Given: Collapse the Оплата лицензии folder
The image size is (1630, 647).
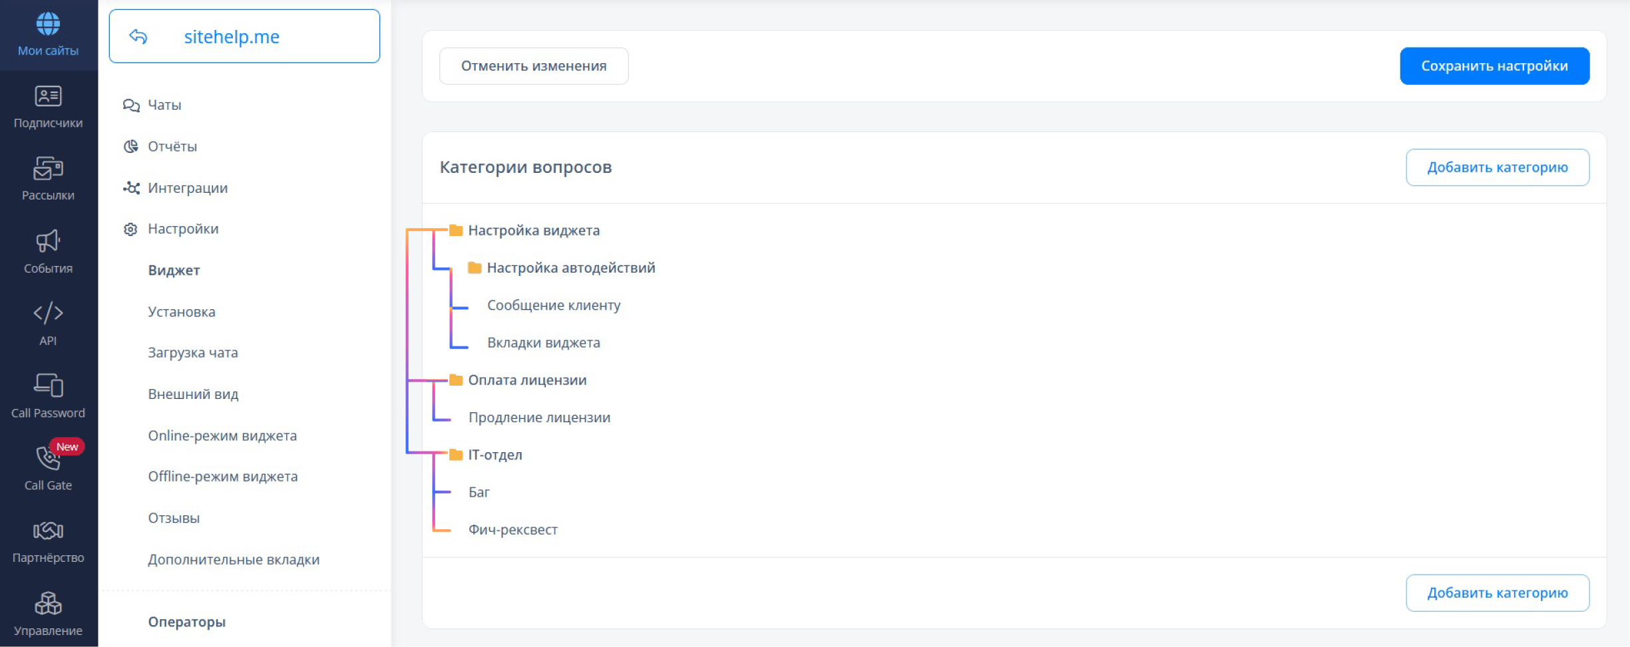Looking at the screenshot, I should pyautogui.click(x=456, y=380).
